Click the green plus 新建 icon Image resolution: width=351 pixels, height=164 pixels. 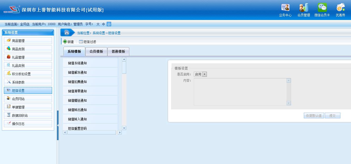tap(65, 42)
